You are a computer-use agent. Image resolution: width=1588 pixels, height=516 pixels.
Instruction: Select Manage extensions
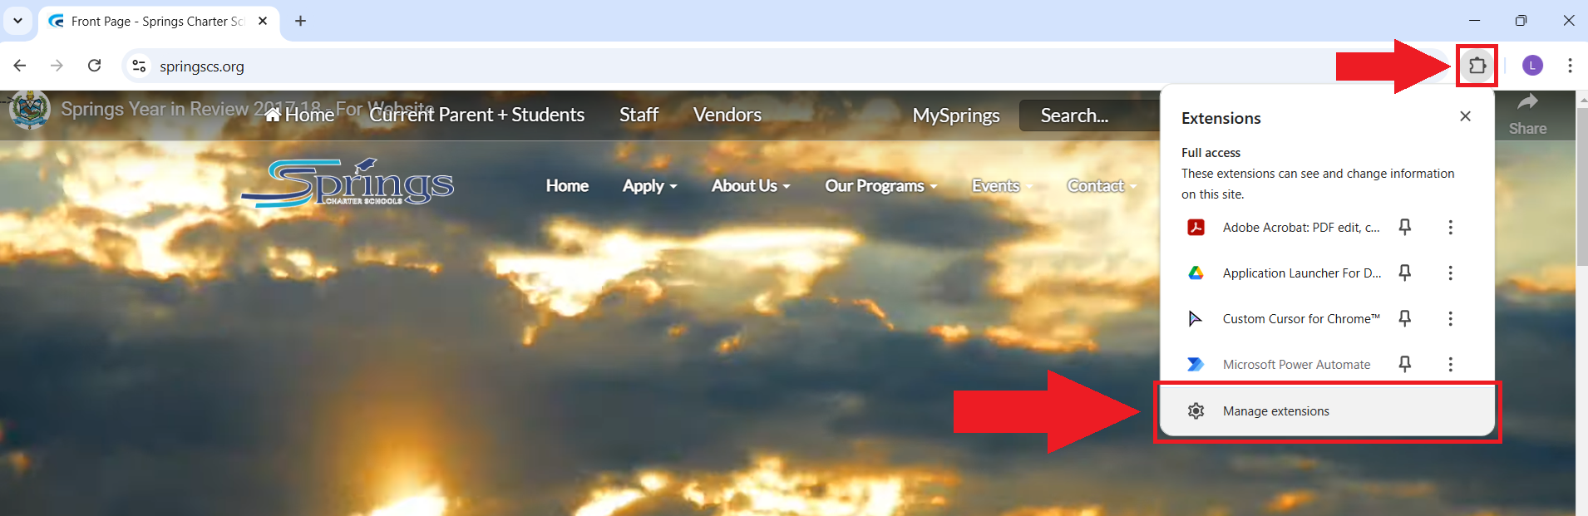[x=1275, y=411]
